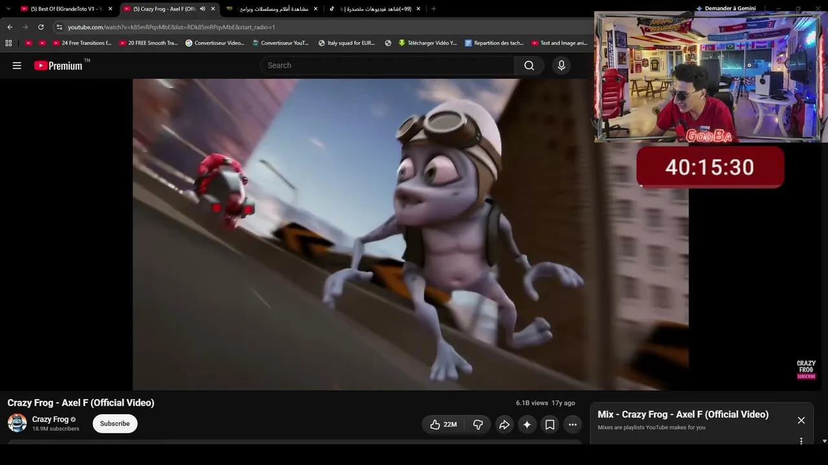Close the Best Of ElGrandeToto tab

coord(111,9)
